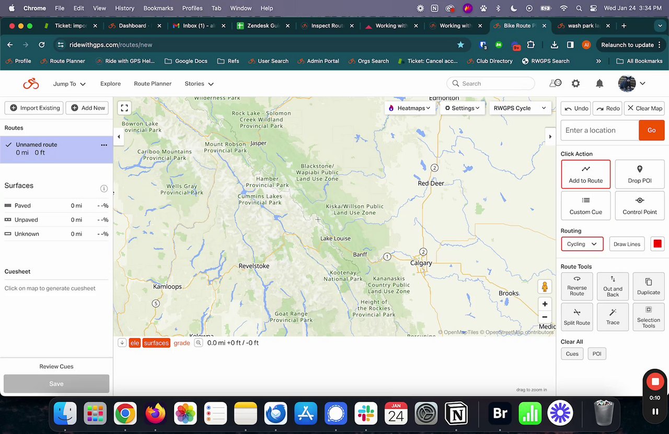This screenshot has width=669, height=434.
Task: Open the upcoming events icon beside search
Action: tap(555, 83)
